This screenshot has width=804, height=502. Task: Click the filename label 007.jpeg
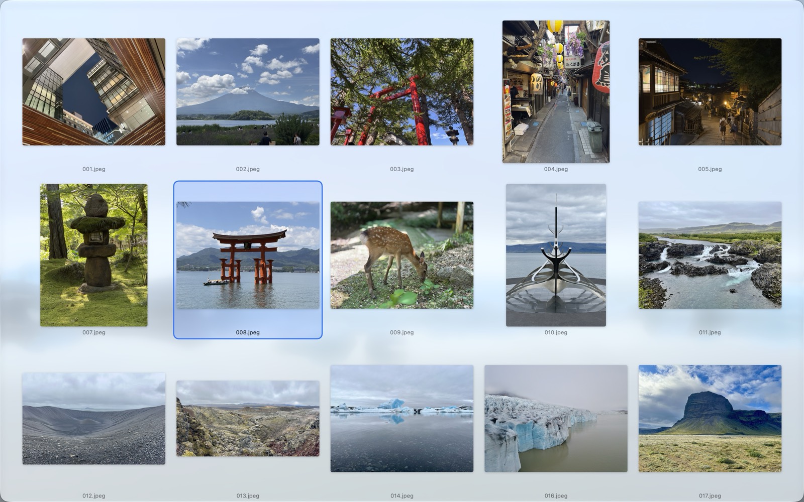click(94, 332)
